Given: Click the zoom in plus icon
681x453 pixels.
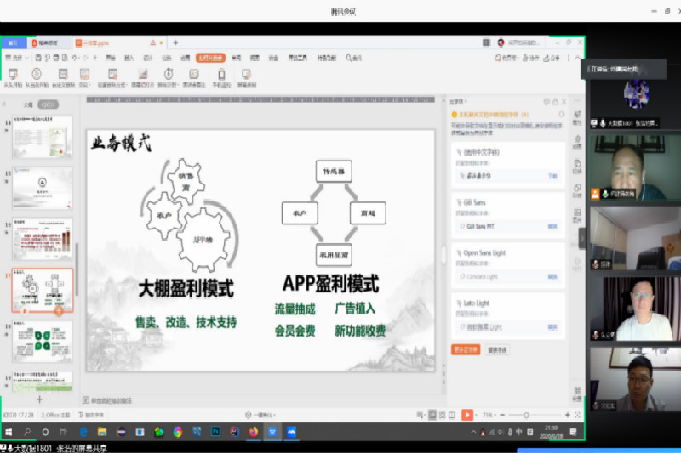Looking at the screenshot, I should (566, 415).
